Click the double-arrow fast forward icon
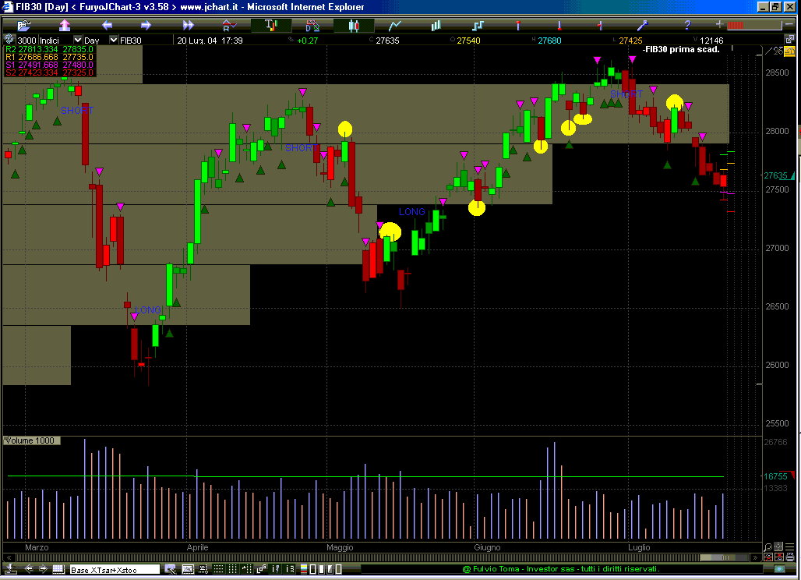The image size is (801, 580). point(187,25)
